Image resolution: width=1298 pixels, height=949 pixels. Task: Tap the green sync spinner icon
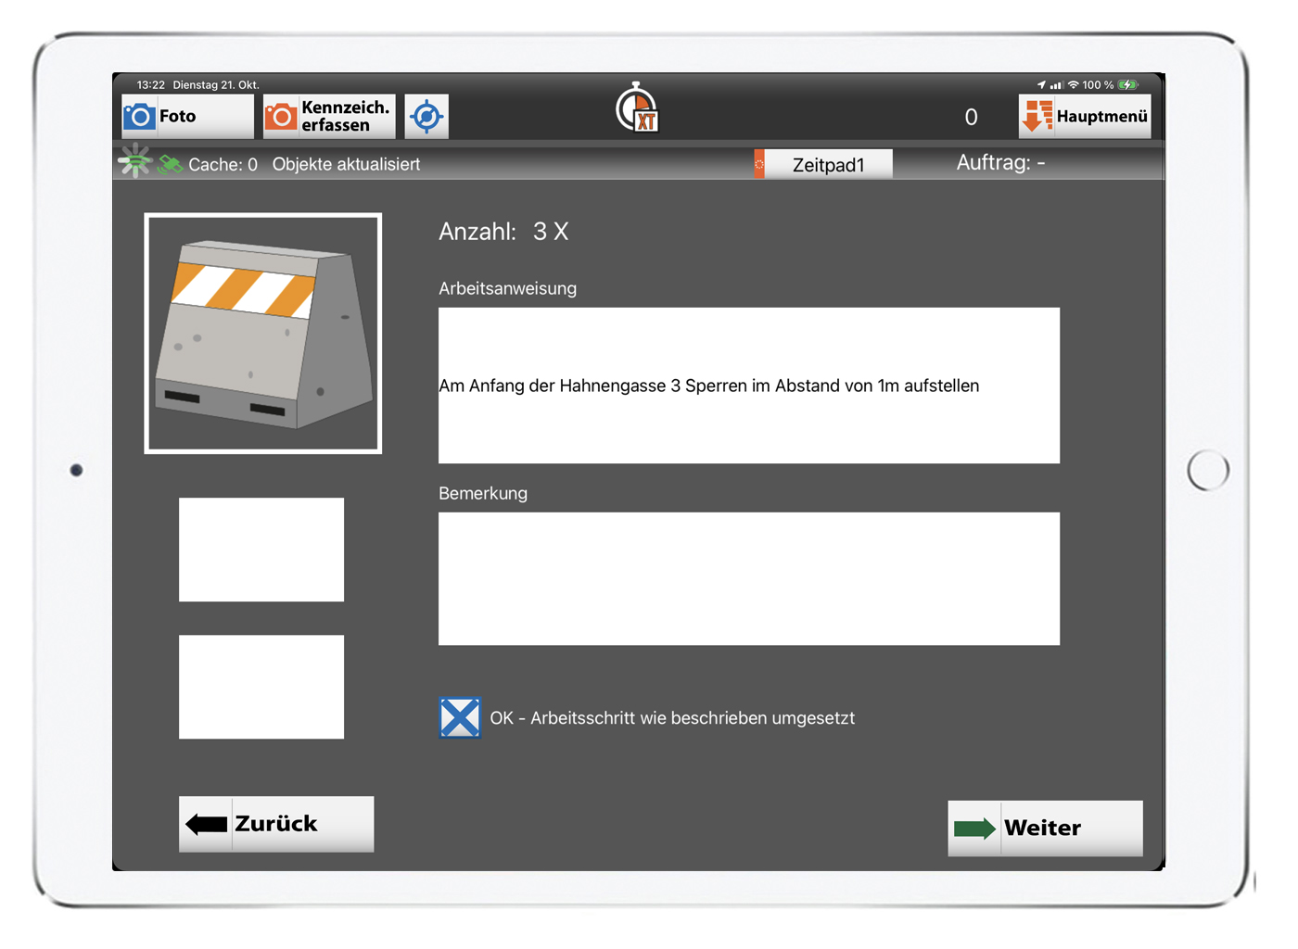point(135,163)
